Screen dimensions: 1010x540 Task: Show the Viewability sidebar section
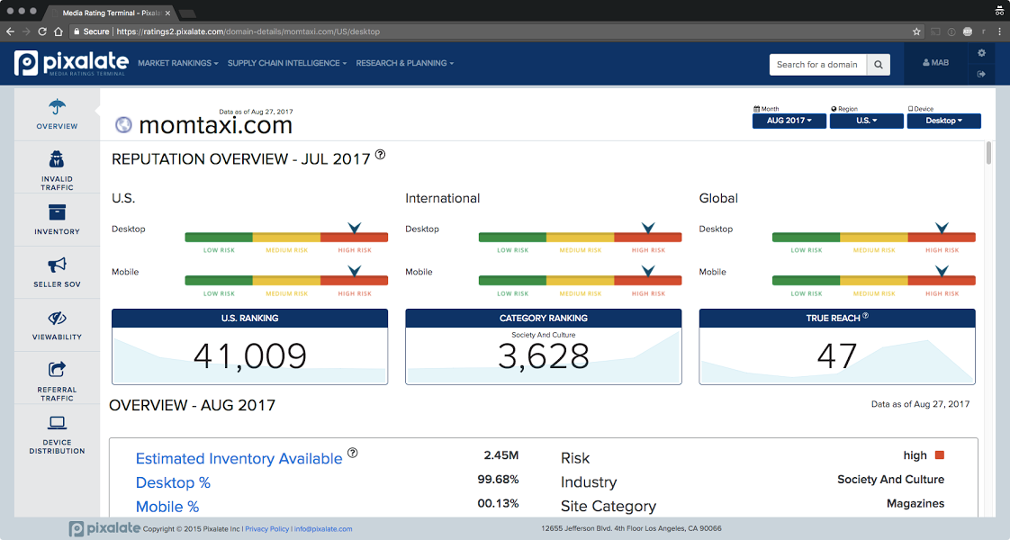click(57, 325)
